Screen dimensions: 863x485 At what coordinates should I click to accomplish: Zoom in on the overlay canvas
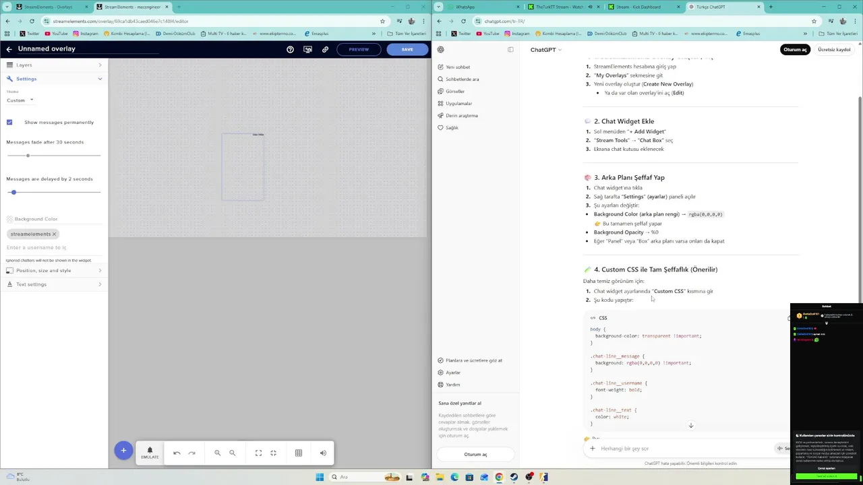point(217,453)
